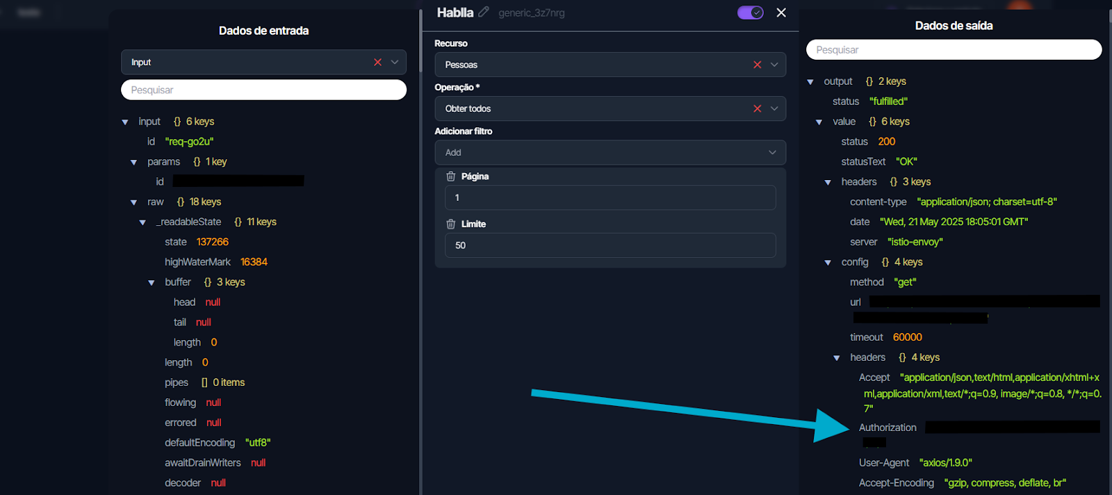Click the pencil icon to rename Hablla
This screenshot has width=1112, height=495.
tap(484, 12)
